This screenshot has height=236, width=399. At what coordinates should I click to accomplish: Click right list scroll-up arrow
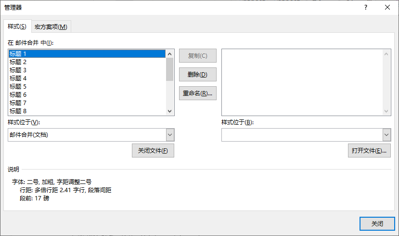[x=386, y=54]
